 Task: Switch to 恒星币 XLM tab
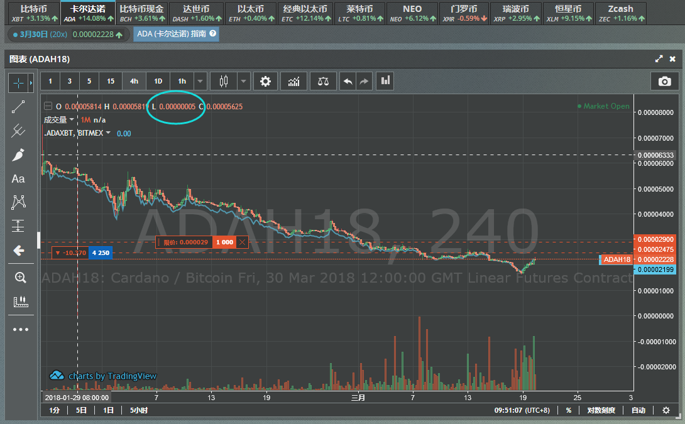point(568,13)
